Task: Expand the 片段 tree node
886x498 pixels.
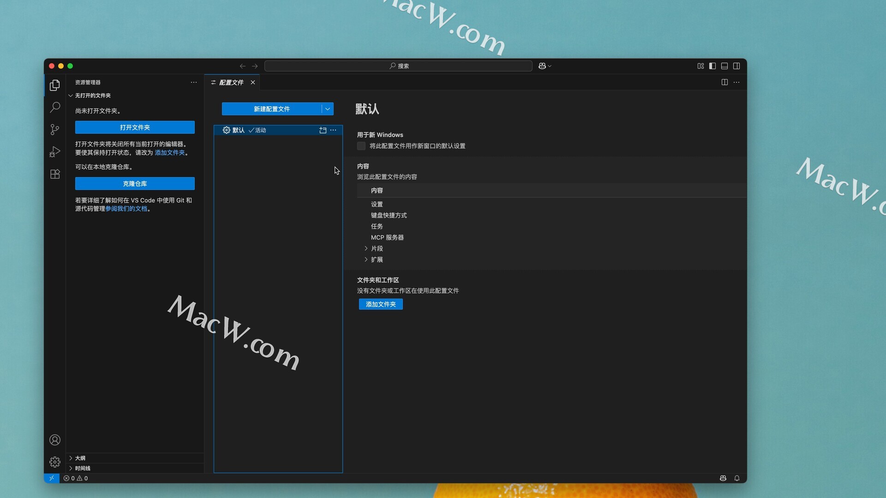Action: 366,249
